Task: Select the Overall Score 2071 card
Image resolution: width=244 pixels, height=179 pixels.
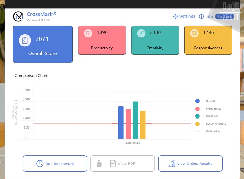Action: point(43,44)
